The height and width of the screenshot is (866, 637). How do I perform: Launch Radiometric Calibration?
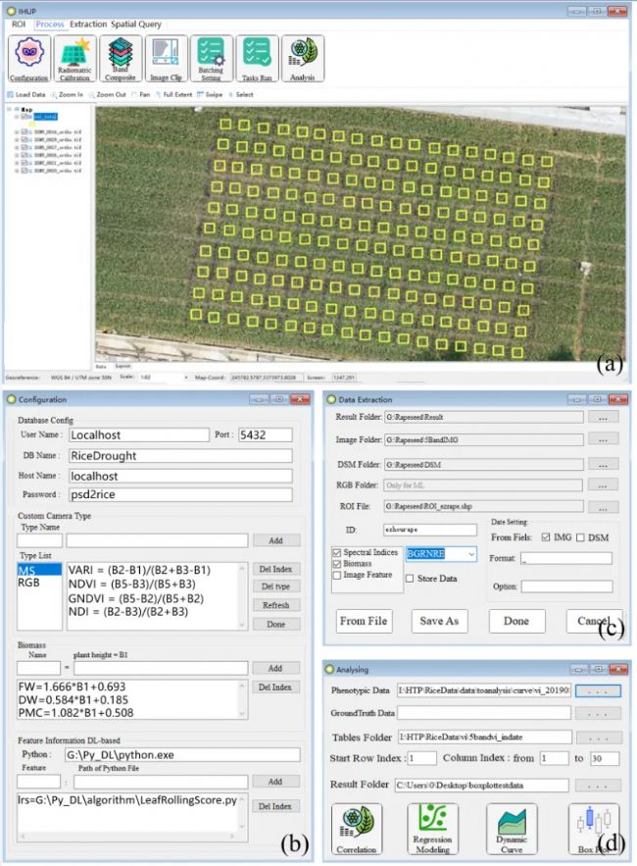[x=75, y=59]
